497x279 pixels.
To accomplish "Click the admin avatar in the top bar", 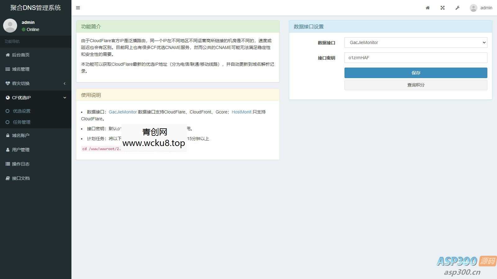I will tap(473, 8).
